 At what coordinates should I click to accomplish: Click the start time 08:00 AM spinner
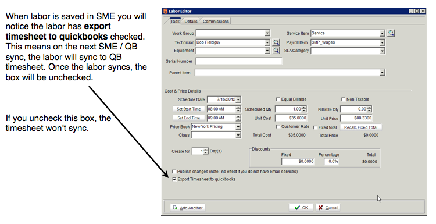tap(238, 109)
